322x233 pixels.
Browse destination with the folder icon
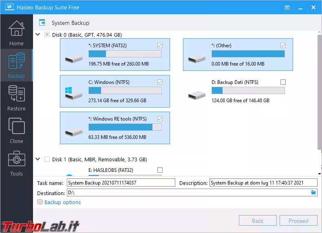click(313, 193)
